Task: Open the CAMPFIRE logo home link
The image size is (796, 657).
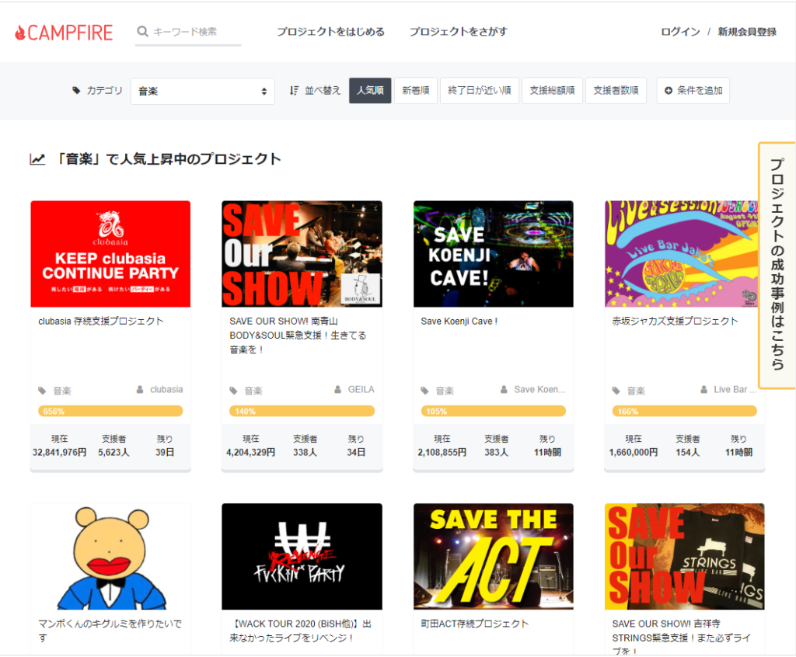Action: click(64, 33)
